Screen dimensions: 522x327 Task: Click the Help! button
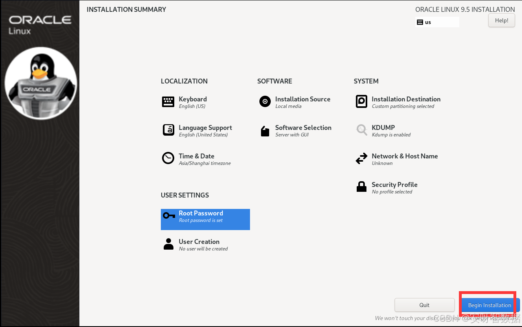point(502,20)
